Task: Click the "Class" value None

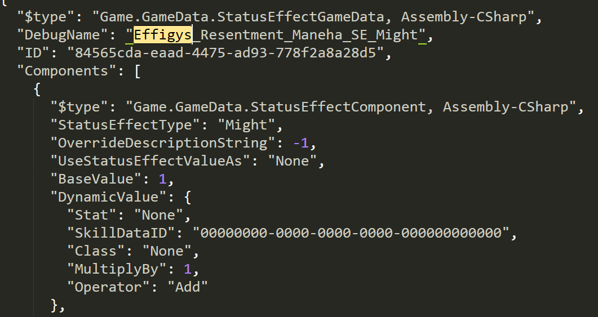Action: point(167,251)
